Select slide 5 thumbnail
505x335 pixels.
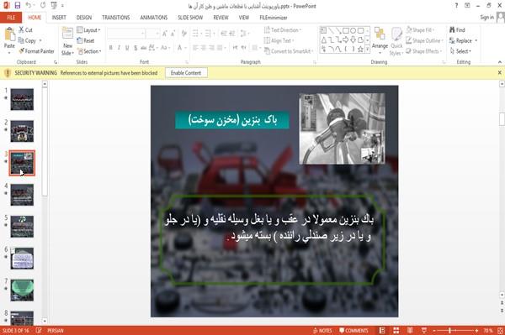[22, 227]
